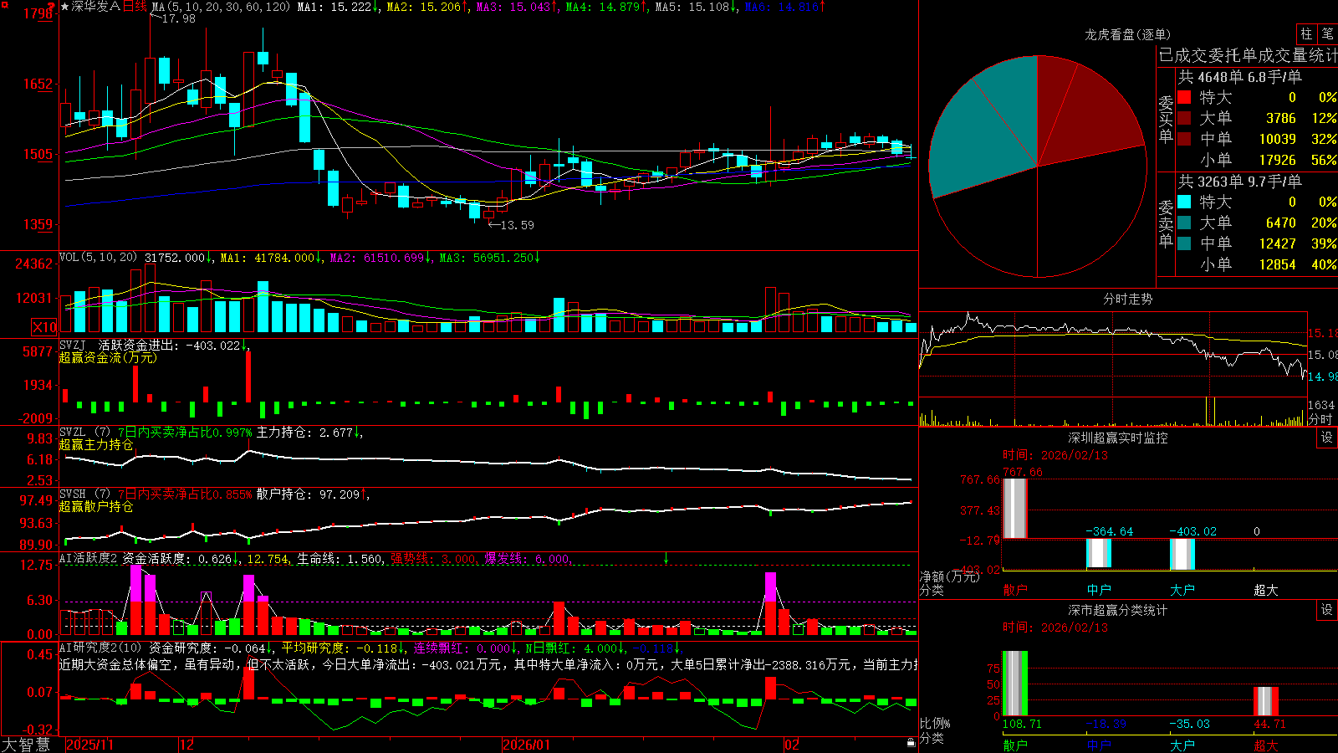This screenshot has width=1338, height=753.
Task: Open 设 settings of 深圳超赢实时监控
Action: tap(1327, 438)
